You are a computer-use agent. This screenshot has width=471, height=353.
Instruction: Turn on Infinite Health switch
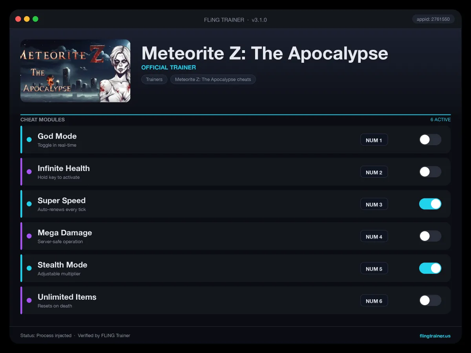coord(430,172)
